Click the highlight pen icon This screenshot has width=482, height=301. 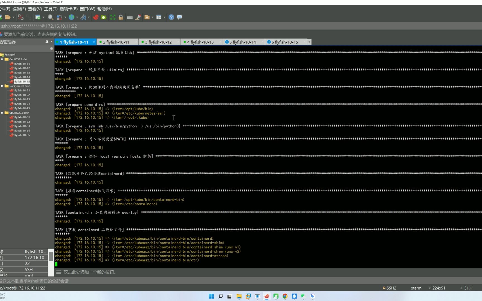click(x=138, y=17)
